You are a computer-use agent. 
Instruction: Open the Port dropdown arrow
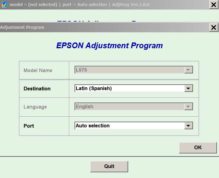coord(188,126)
